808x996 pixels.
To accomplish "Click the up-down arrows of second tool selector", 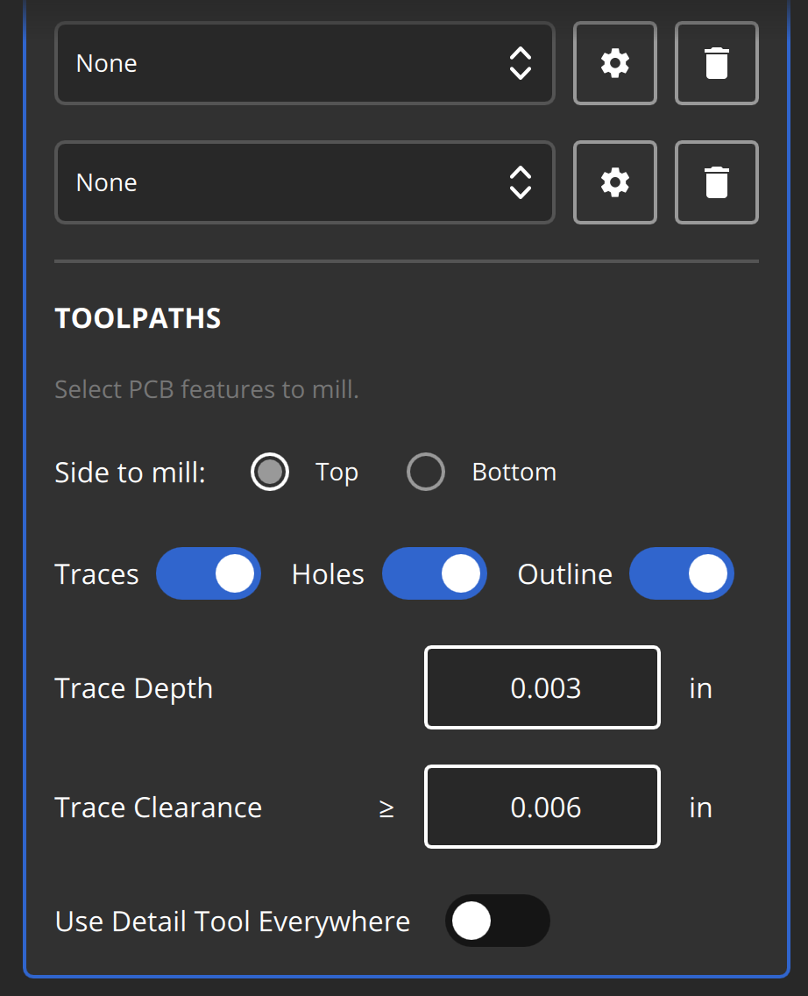I will coord(521,182).
